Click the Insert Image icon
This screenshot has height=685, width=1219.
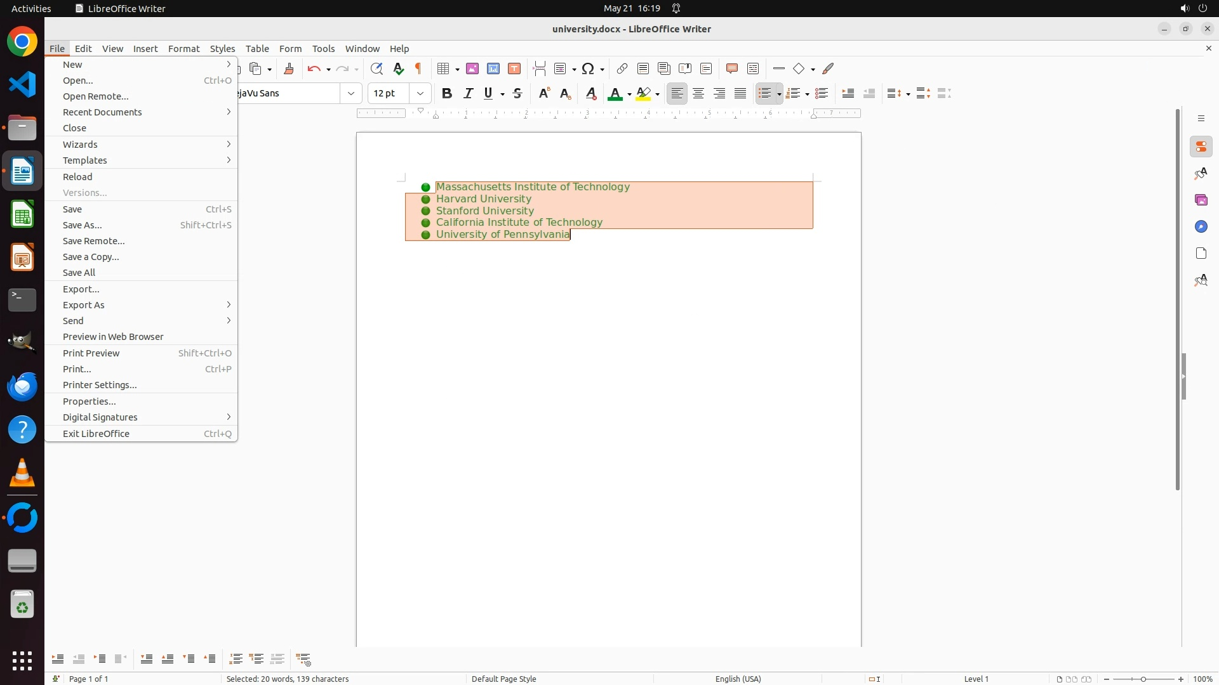click(472, 68)
